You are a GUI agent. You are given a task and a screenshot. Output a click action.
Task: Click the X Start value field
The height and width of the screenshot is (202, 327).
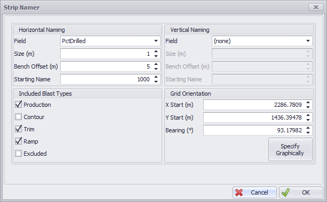[x=254, y=105]
